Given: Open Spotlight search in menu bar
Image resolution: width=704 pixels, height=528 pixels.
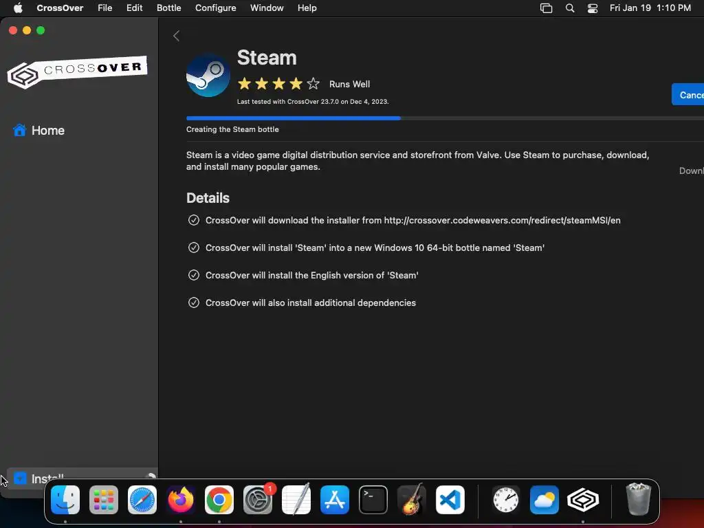Looking at the screenshot, I should (570, 8).
